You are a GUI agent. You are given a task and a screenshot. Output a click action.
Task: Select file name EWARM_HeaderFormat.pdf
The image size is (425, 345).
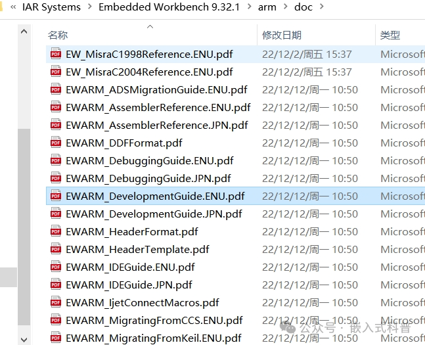pyautogui.click(x=132, y=232)
